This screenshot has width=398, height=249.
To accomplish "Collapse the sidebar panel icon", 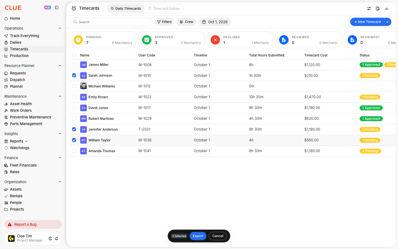I will (57, 8).
